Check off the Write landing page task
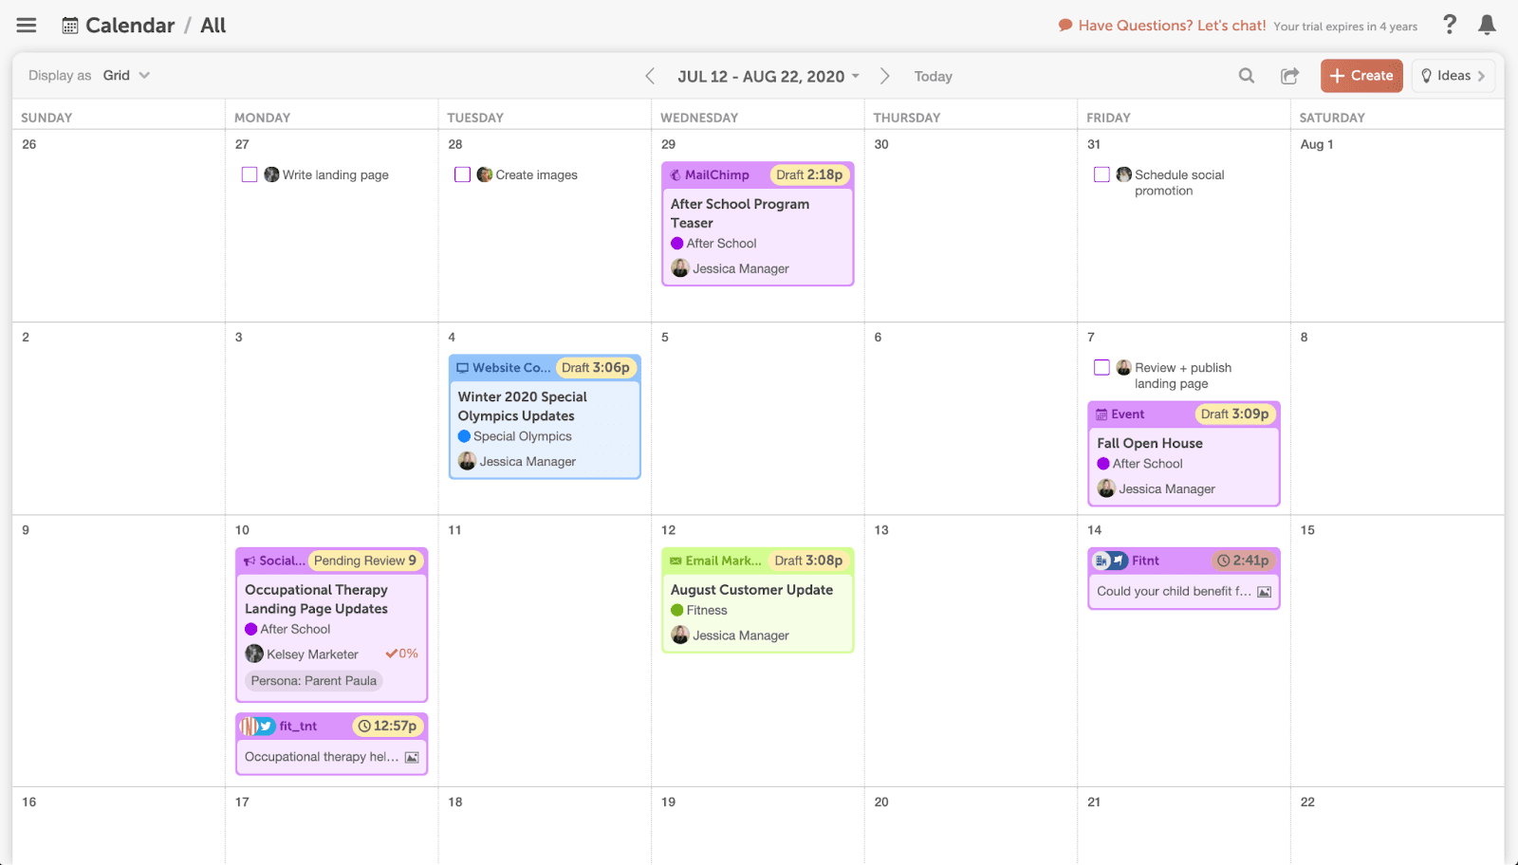 click(250, 175)
